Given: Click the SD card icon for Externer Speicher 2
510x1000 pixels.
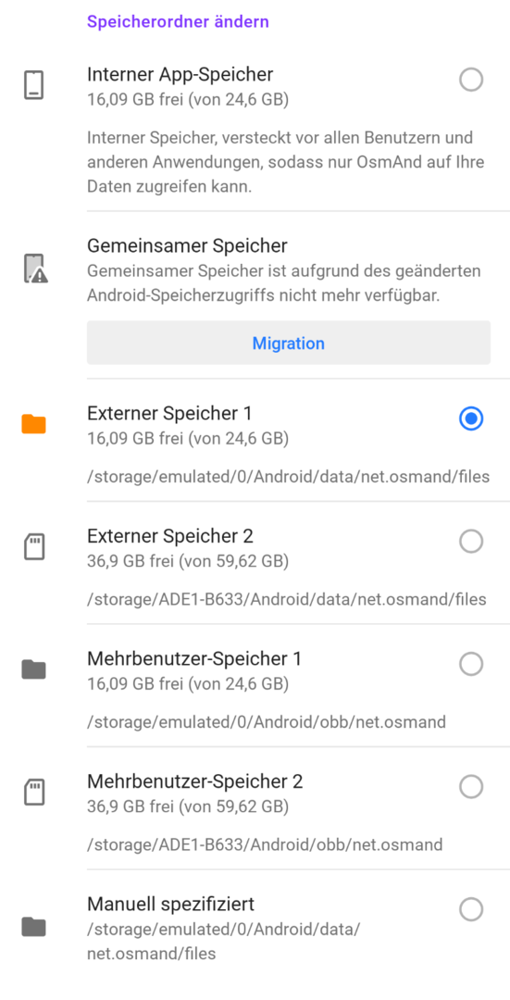Looking at the screenshot, I should 34,547.
